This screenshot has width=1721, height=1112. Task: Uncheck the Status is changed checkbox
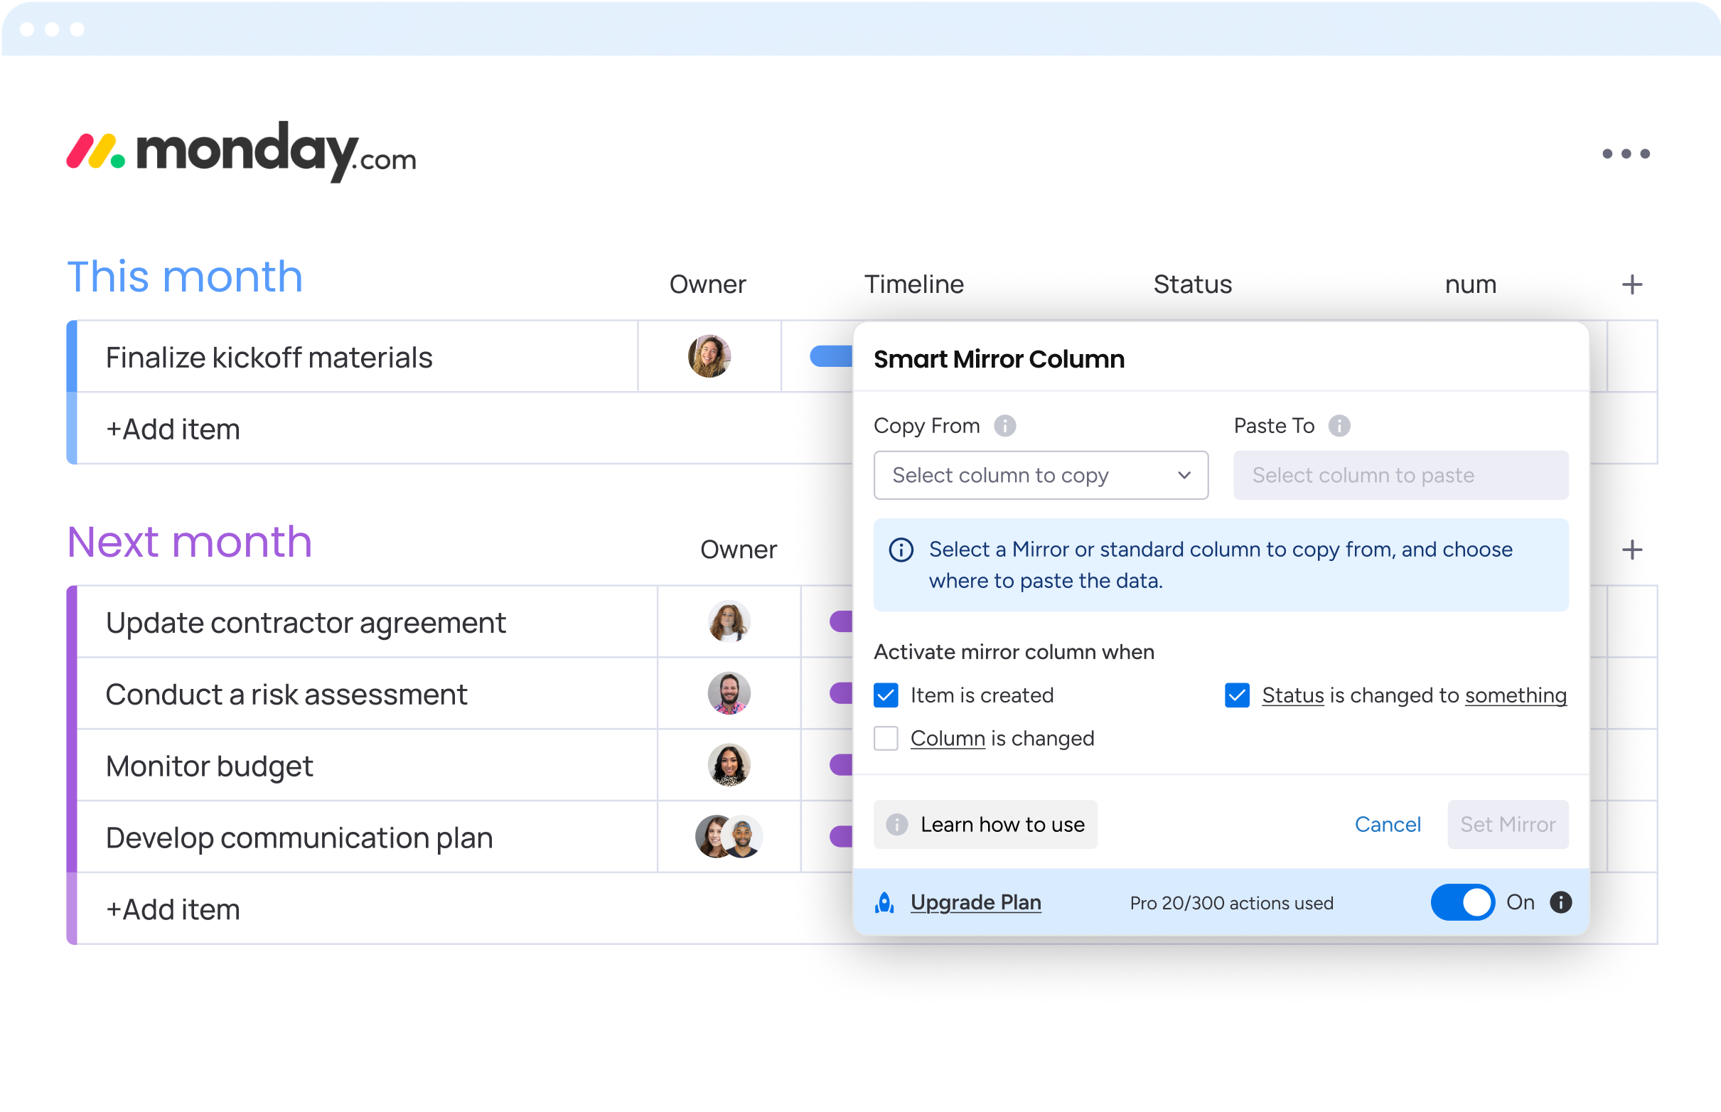[1238, 695]
